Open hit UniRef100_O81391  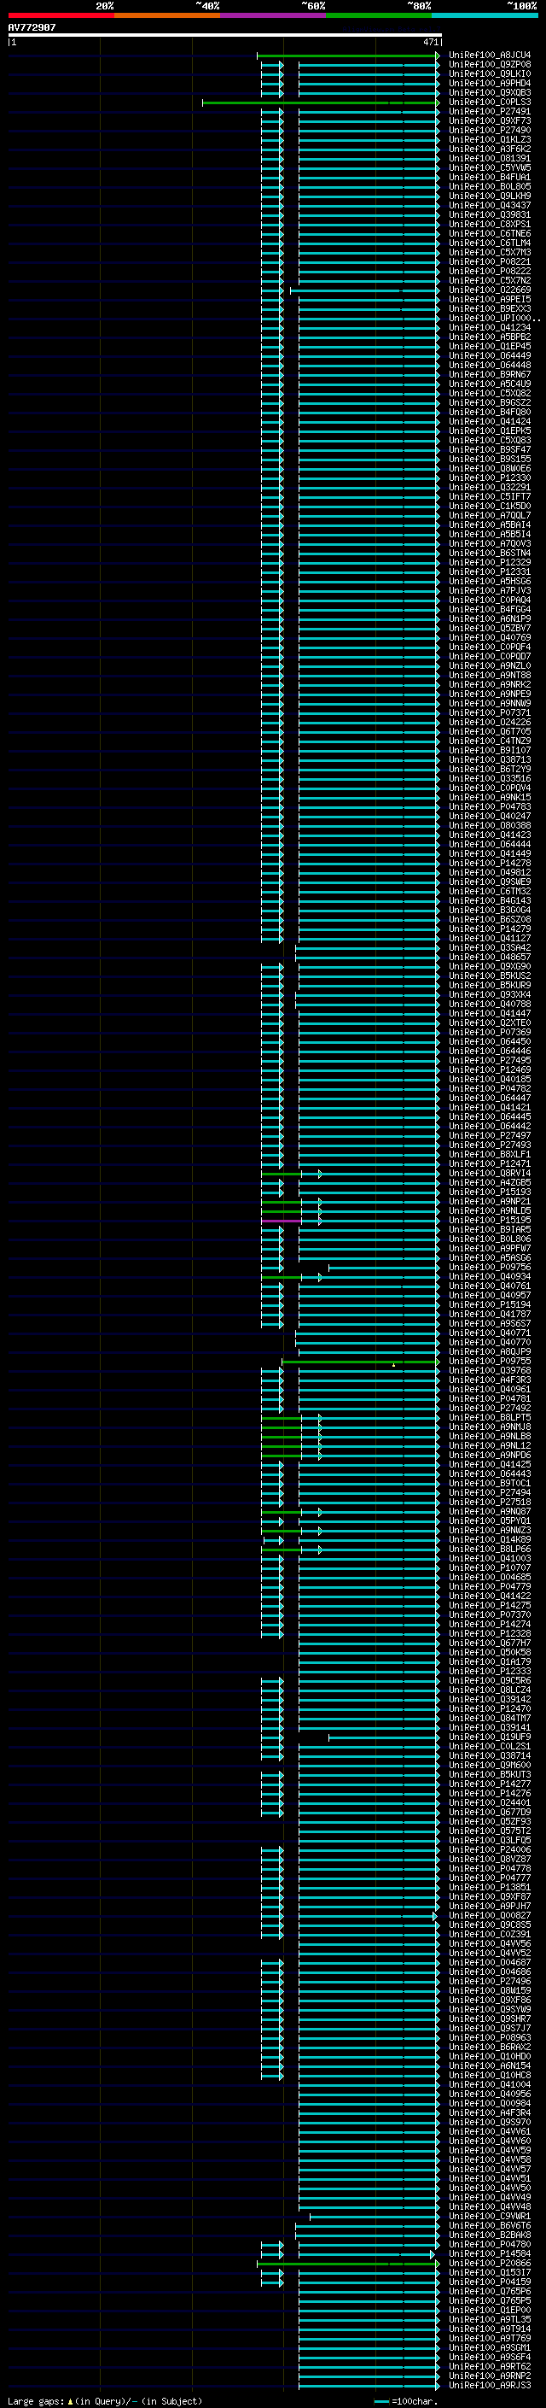[489, 159]
